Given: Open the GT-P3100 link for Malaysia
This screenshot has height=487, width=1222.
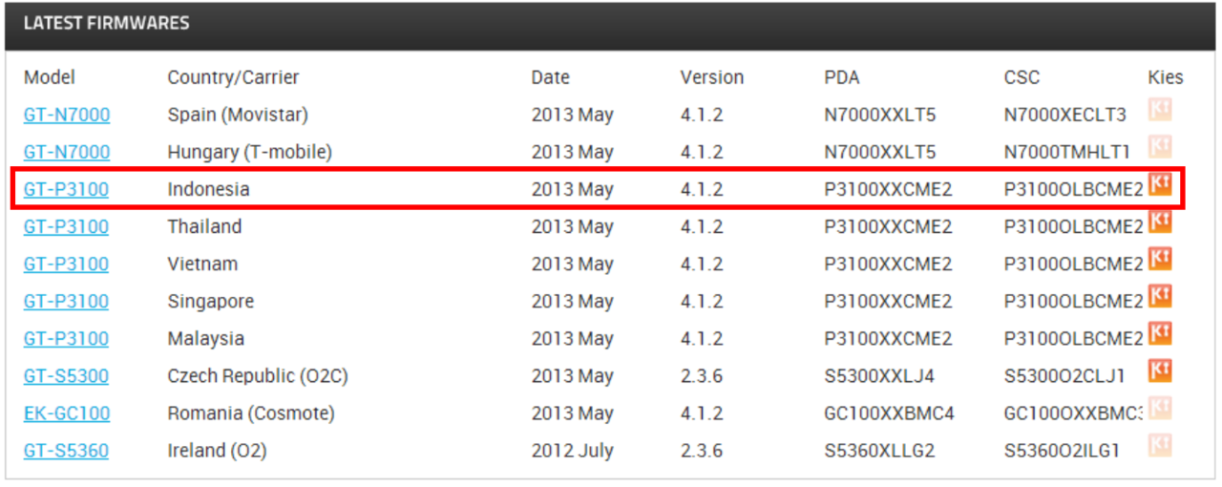Looking at the screenshot, I should click(66, 338).
